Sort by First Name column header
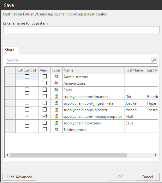This screenshot has height=183, width=162. point(135,70)
